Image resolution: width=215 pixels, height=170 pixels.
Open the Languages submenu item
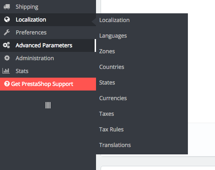[x=113, y=36]
